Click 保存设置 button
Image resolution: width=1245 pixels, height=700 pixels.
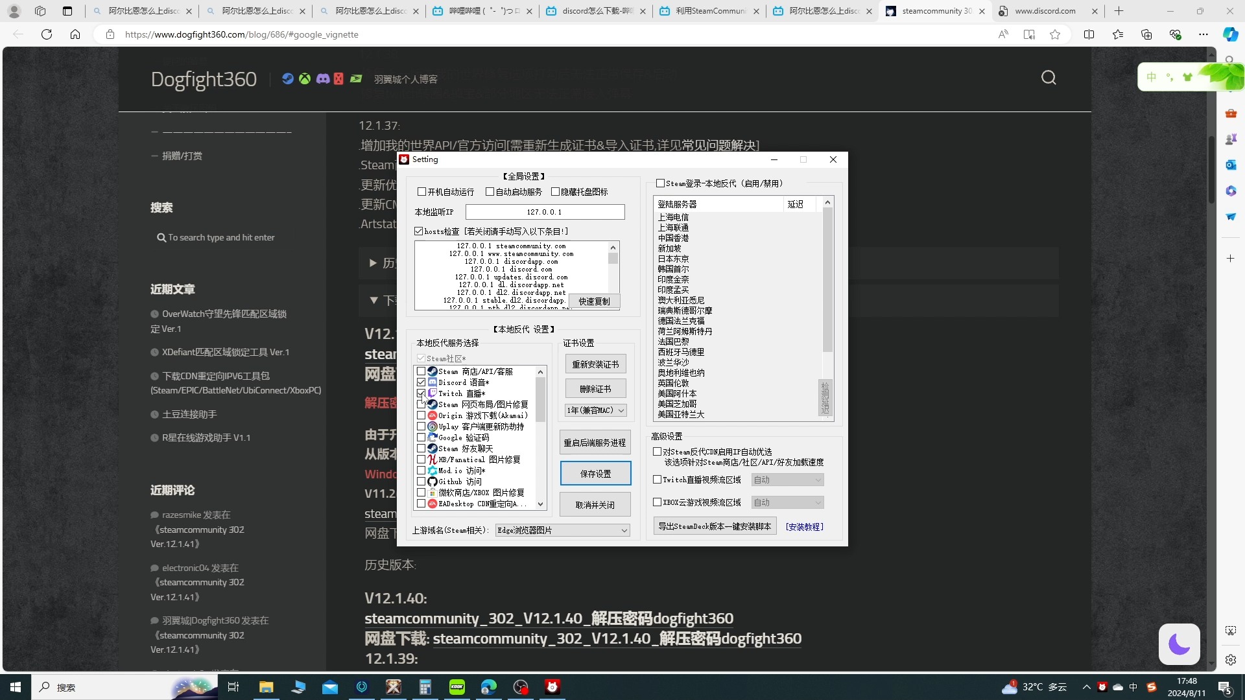(595, 474)
